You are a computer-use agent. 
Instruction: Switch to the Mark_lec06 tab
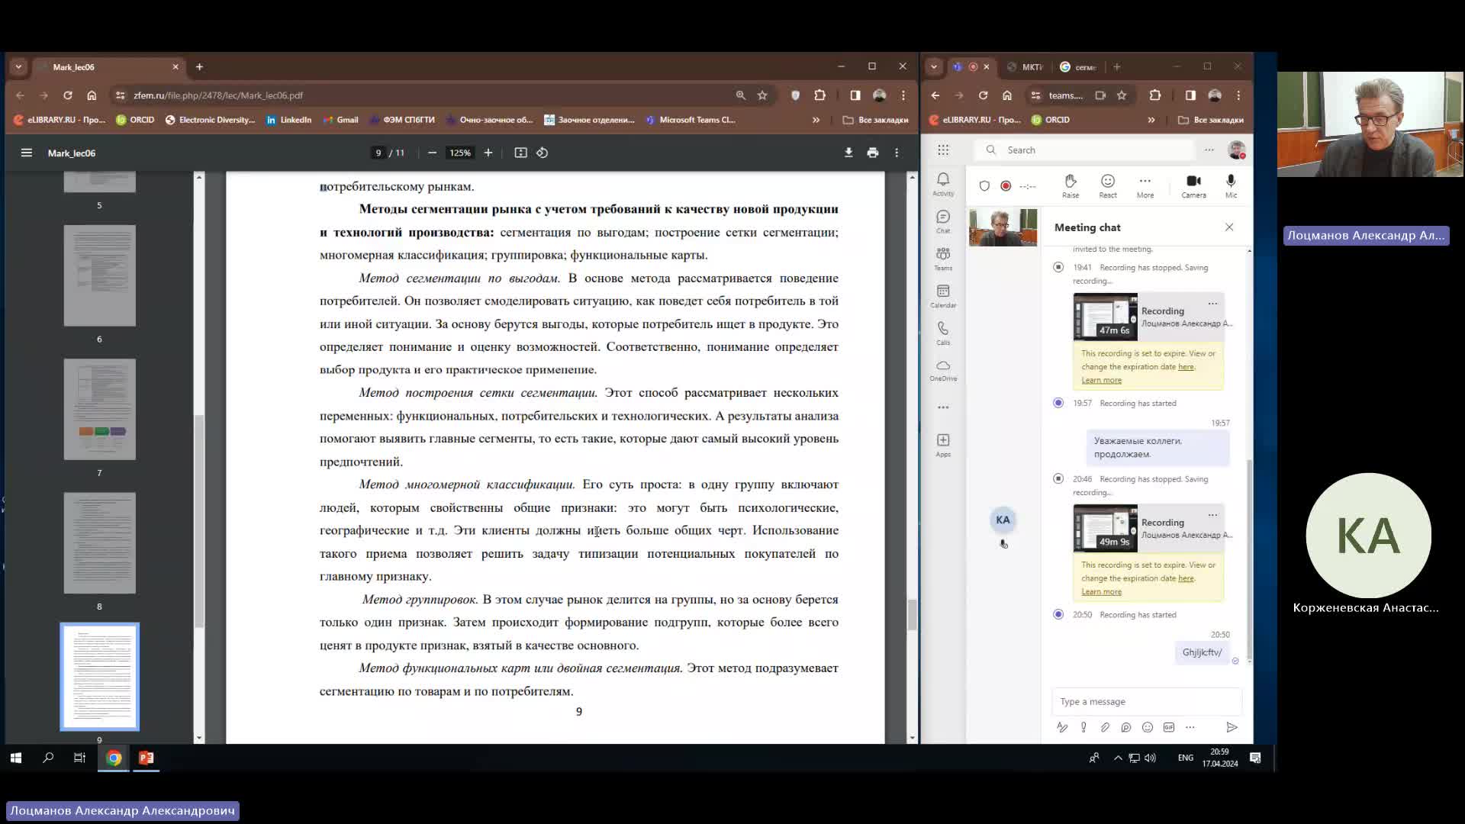coord(108,67)
